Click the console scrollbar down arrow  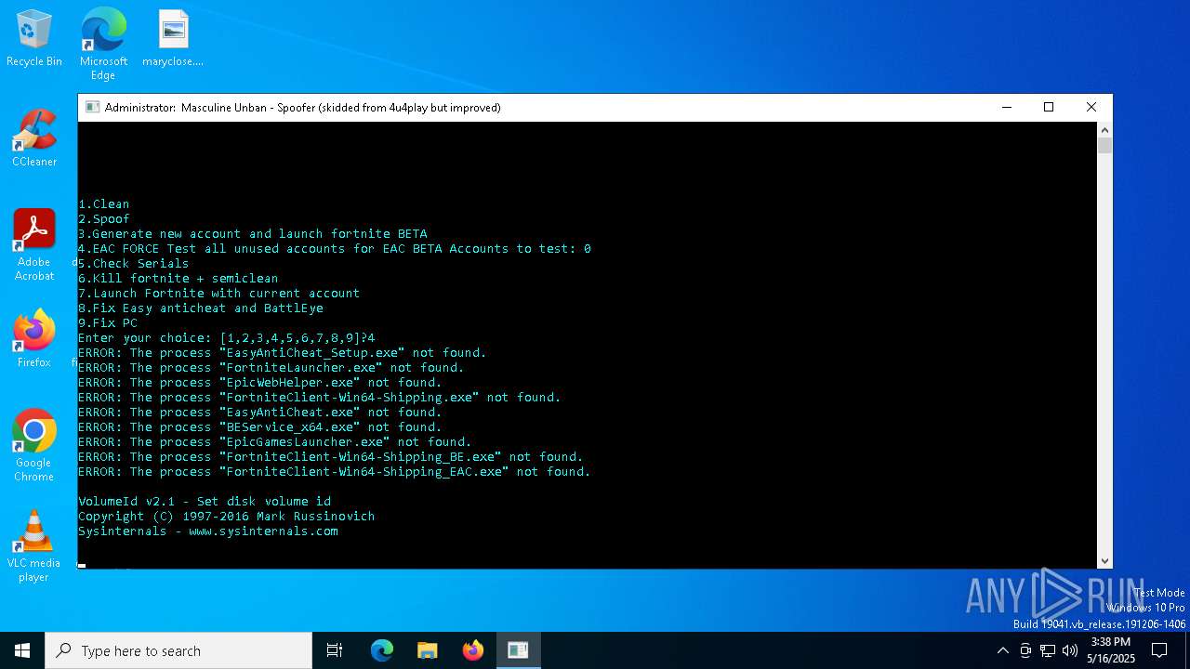pyautogui.click(x=1104, y=561)
